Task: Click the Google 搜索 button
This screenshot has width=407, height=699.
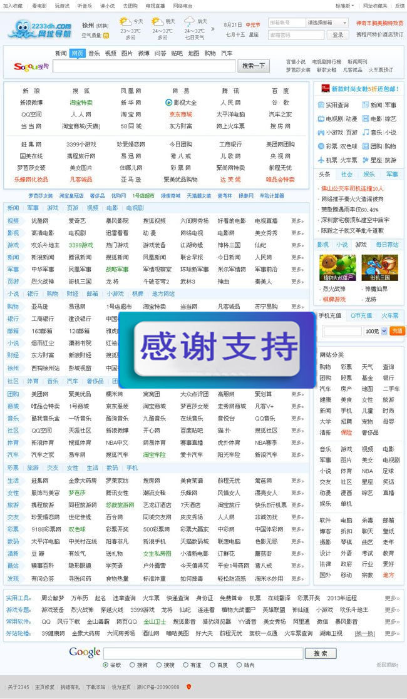Action: 321,653
